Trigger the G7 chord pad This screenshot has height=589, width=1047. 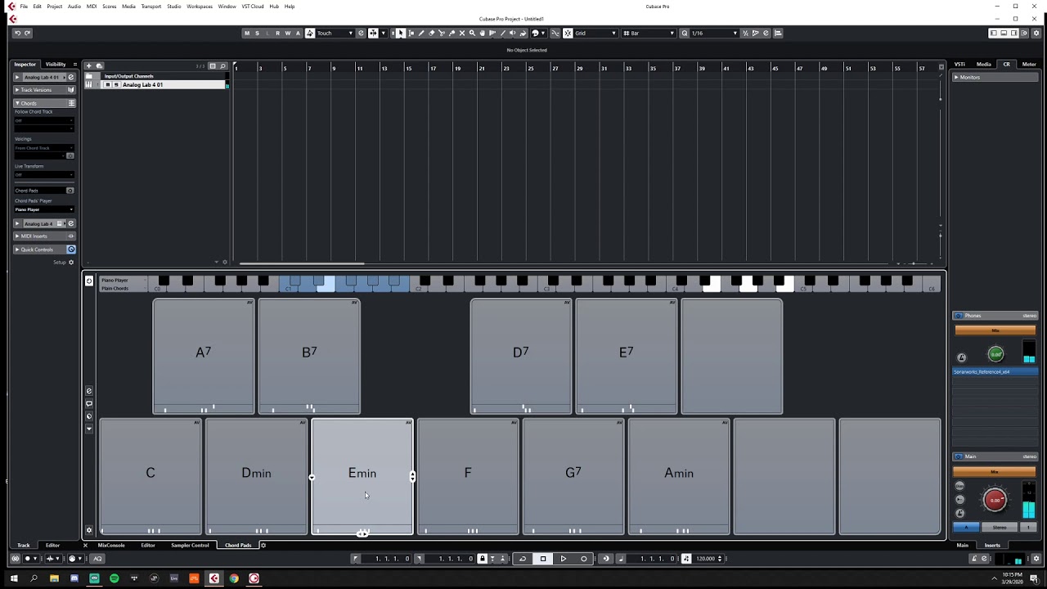[x=573, y=476]
